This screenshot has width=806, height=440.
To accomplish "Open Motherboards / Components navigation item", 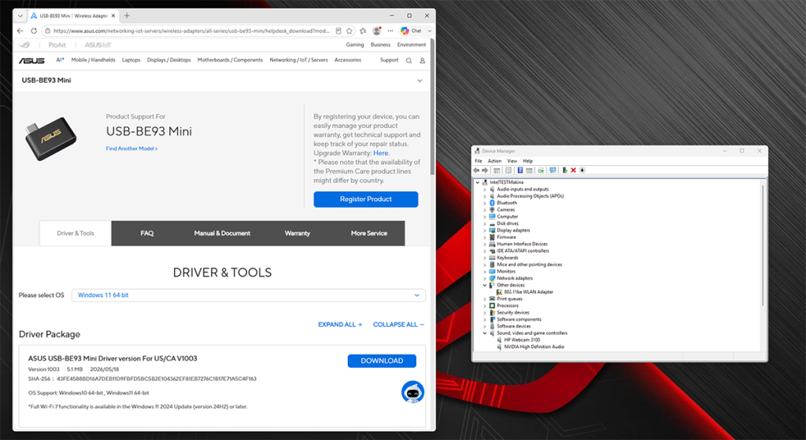I will [230, 60].
